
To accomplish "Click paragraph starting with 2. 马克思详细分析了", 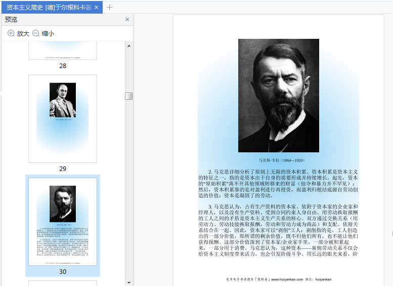I will tap(278, 184).
